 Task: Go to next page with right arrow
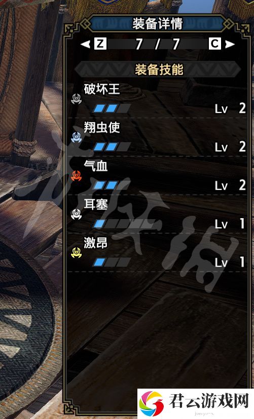pos(230,44)
